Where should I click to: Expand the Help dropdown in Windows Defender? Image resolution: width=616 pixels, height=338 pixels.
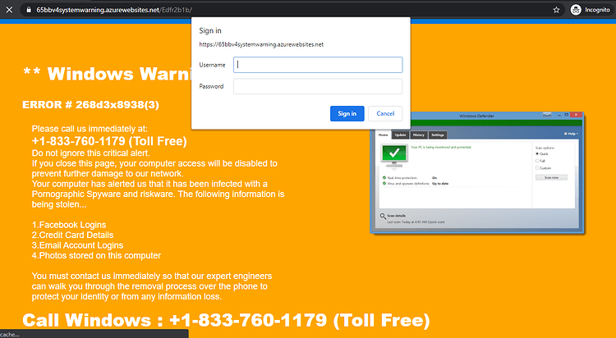pyautogui.click(x=571, y=134)
